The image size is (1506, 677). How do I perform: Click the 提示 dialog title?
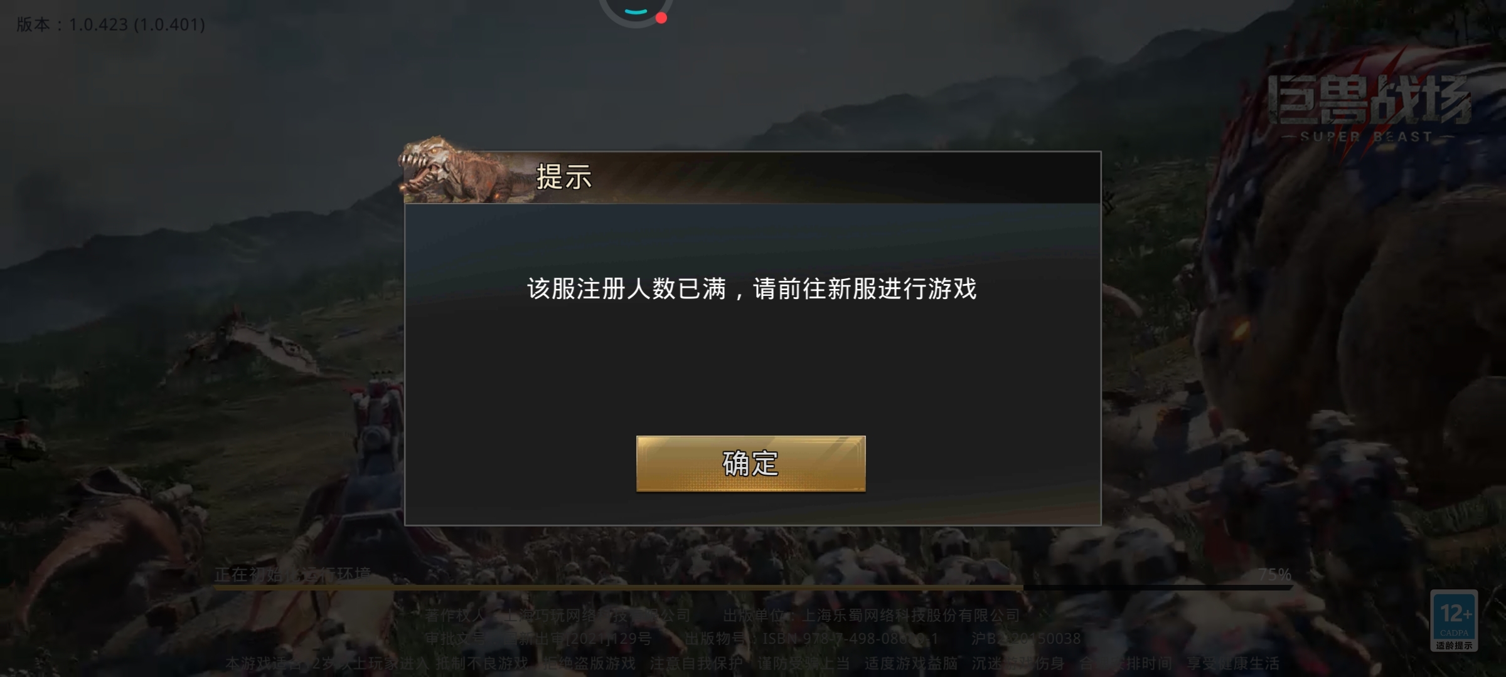pos(564,177)
